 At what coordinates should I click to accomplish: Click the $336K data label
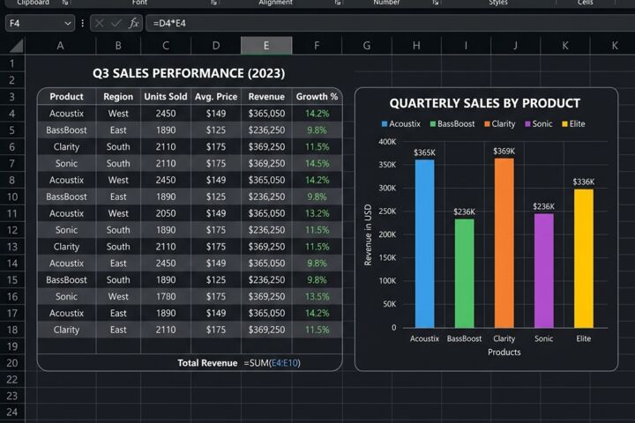tap(584, 182)
